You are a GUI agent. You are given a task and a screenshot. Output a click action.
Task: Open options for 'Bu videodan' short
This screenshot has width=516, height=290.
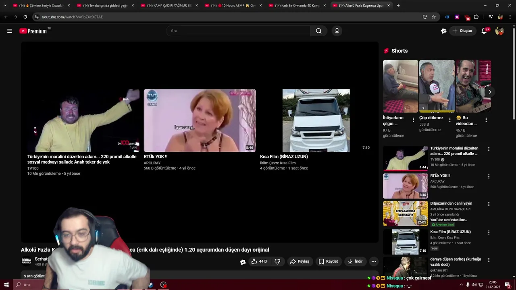486,120
